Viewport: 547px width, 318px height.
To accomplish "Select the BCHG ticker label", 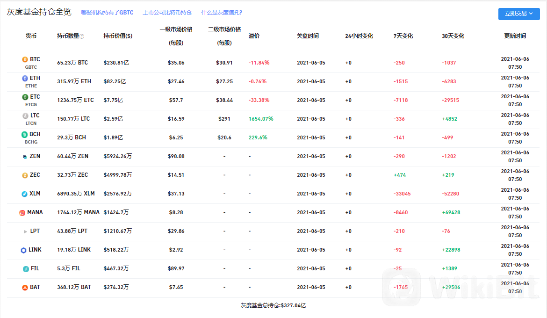I will click(x=31, y=142).
